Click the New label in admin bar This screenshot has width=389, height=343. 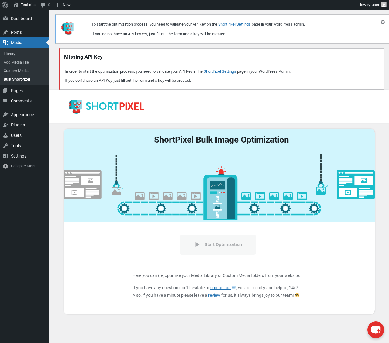pyautogui.click(x=66, y=5)
